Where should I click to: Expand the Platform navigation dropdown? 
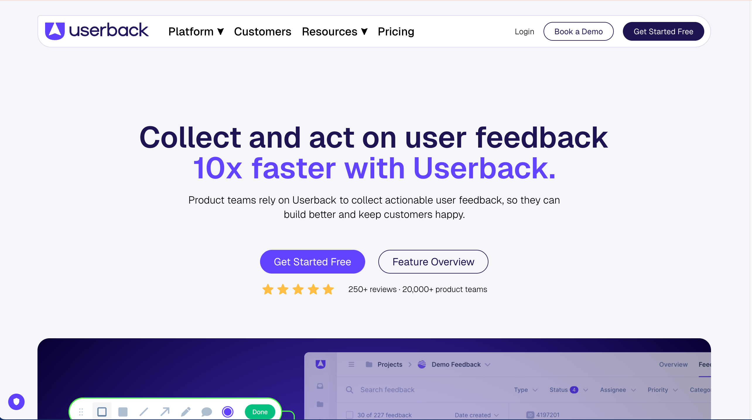(x=196, y=31)
